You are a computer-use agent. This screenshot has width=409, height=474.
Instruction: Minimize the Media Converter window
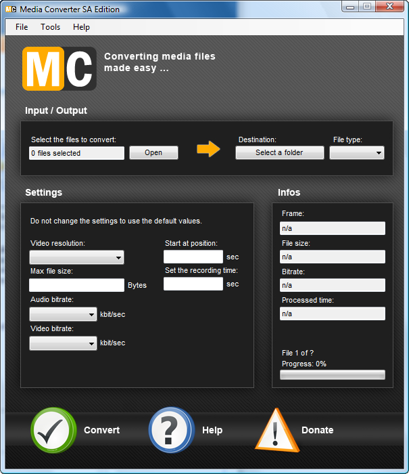[350, 6]
